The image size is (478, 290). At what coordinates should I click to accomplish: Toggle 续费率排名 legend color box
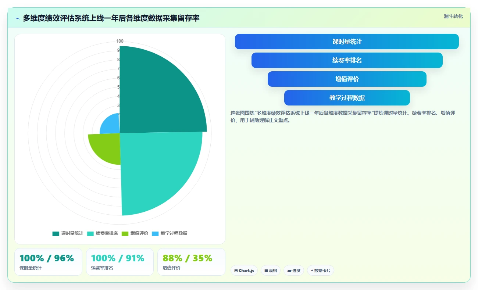coord(90,233)
